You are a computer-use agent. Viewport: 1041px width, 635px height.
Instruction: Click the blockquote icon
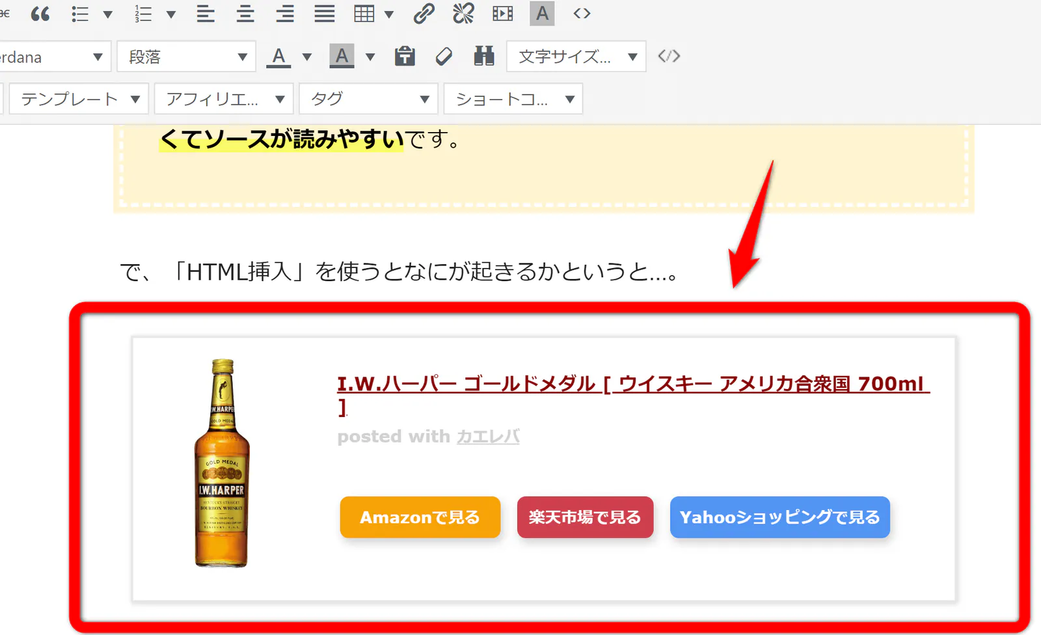(x=40, y=14)
